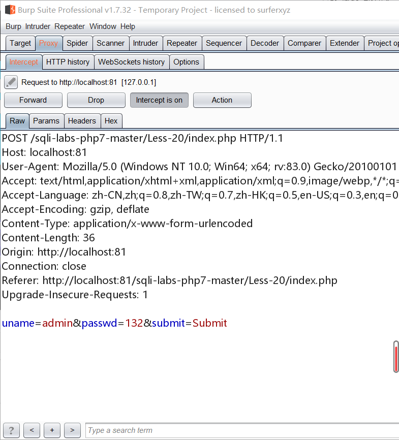Open the Intruder tool tab

point(145,43)
